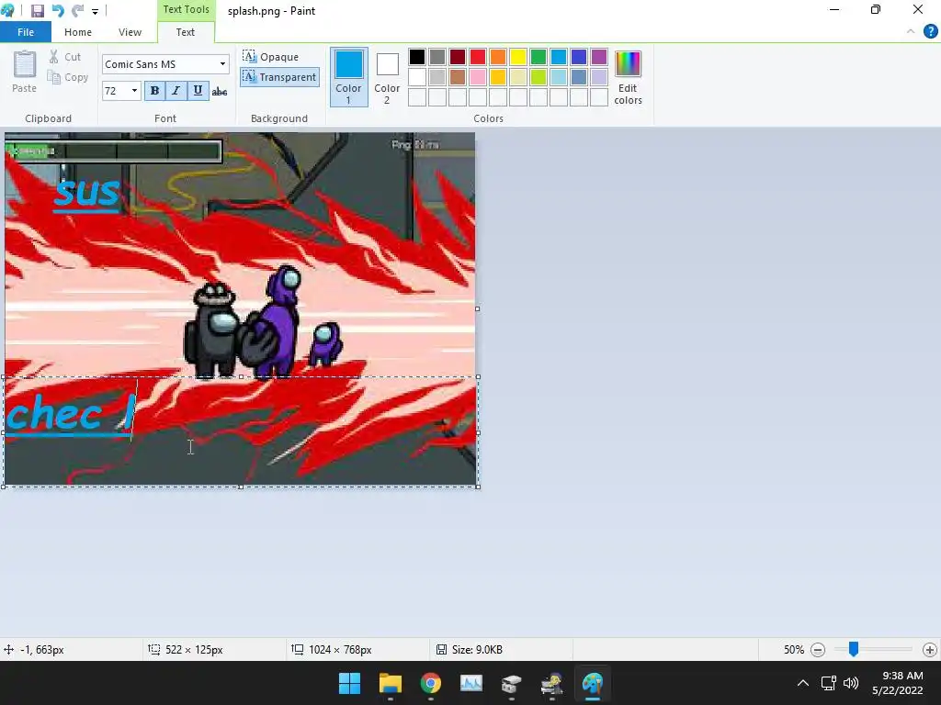Open Paint Help icon
The height and width of the screenshot is (705, 941).
[930, 32]
